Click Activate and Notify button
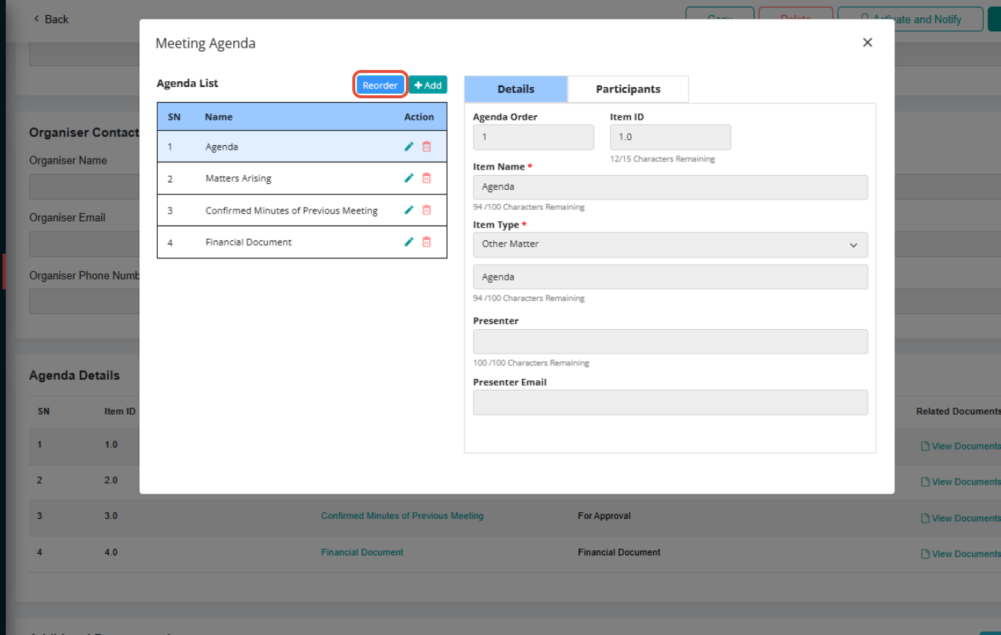 pyautogui.click(x=910, y=19)
